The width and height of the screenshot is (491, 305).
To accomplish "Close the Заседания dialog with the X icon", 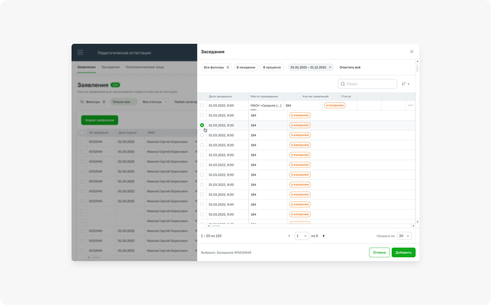I will (x=412, y=52).
